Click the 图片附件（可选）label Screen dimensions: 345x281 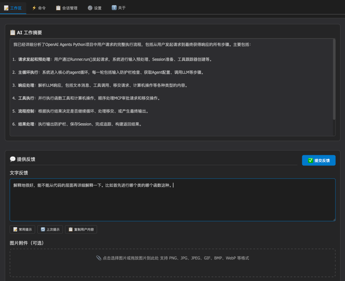[x=27, y=243]
